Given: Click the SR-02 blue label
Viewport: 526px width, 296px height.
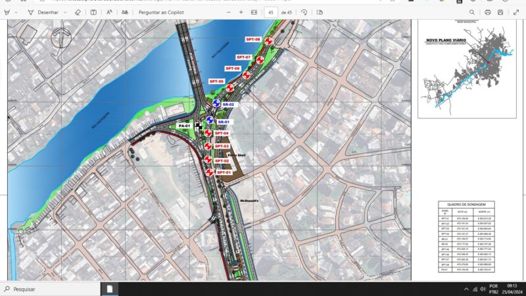Looking at the screenshot, I should coord(228,105).
